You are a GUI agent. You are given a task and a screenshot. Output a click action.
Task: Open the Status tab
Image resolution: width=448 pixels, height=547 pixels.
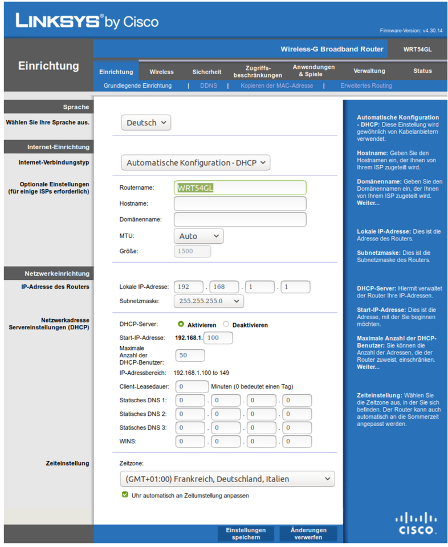click(422, 71)
